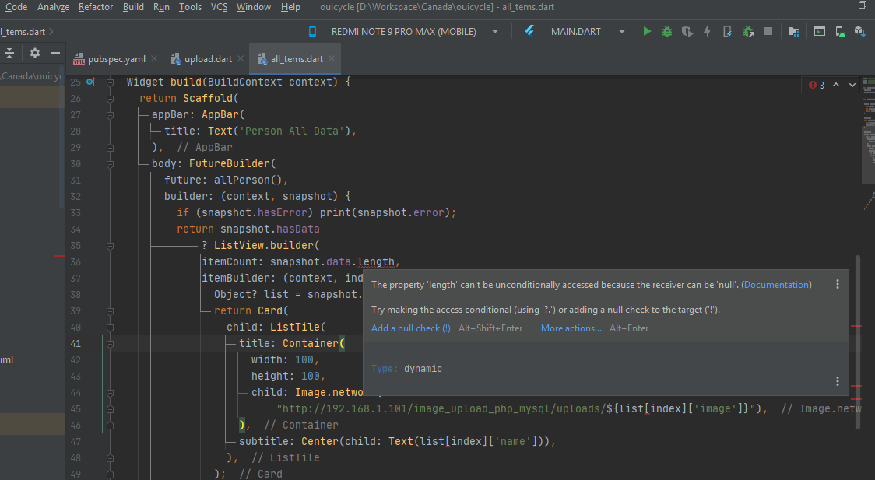Open the Help menu
This screenshot has height=480, width=875.
click(x=290, y=7)
